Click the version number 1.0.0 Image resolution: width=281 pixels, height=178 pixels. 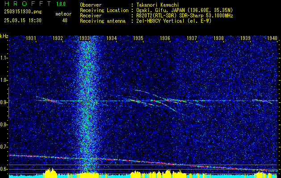pos(61,4)
